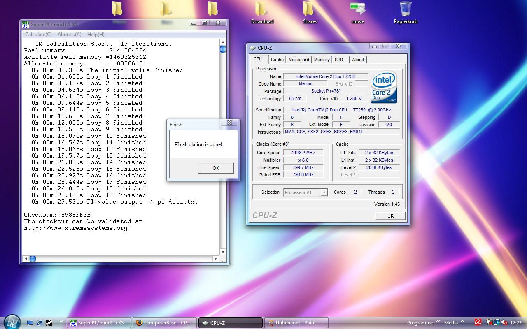Open the Calculate(C) menu in Super PI
This screenshot has width=527, height=329.
coord(39,35)
